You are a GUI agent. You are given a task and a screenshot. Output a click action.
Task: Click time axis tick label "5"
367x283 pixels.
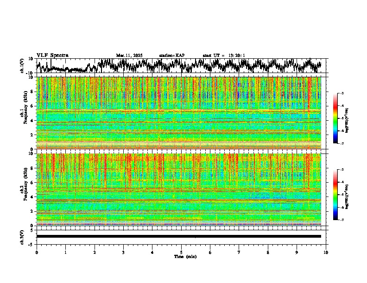coord(181,252)
